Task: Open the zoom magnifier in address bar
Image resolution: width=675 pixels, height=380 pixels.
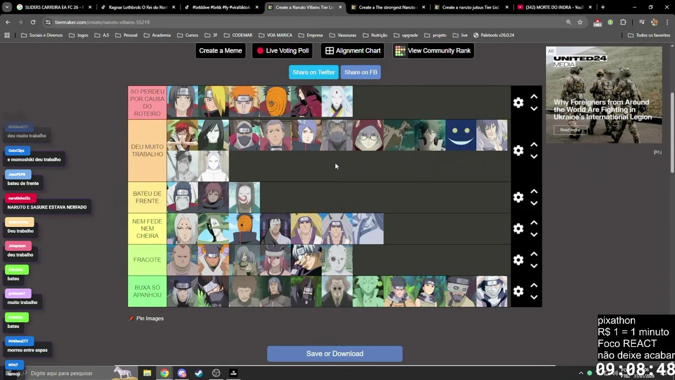Action: pyautogui.click(x=568, y=22)
